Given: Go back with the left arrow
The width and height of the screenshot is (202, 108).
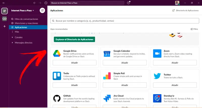Looking at the screenshot, I should [x=35, y=3].
